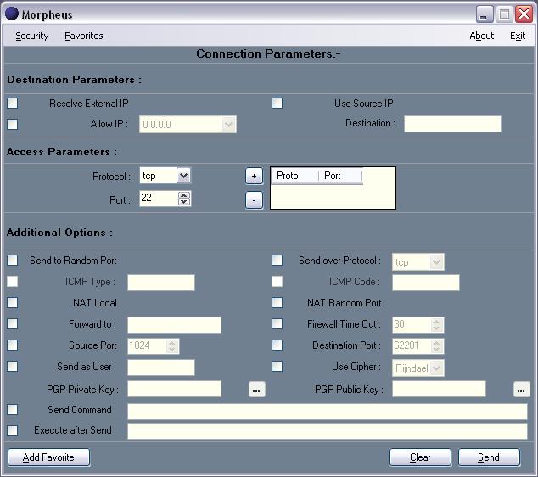Check the Execute after Send box
This screenshot has height=477, width=538.
(x=13, y=430)
